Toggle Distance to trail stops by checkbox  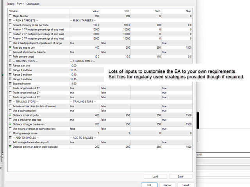pos(10,115)
